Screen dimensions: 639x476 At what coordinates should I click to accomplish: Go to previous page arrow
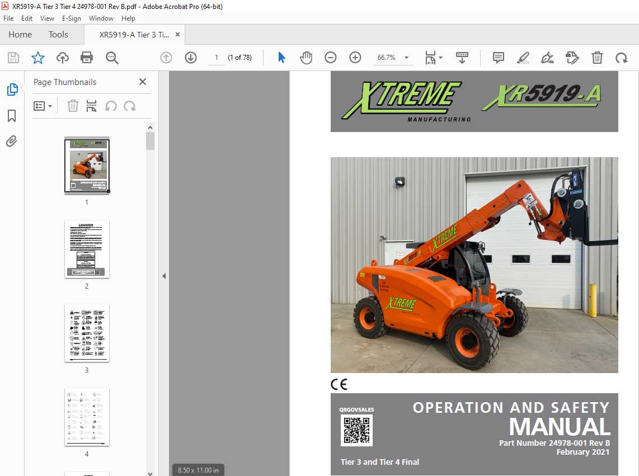click(x=166, y=58)
